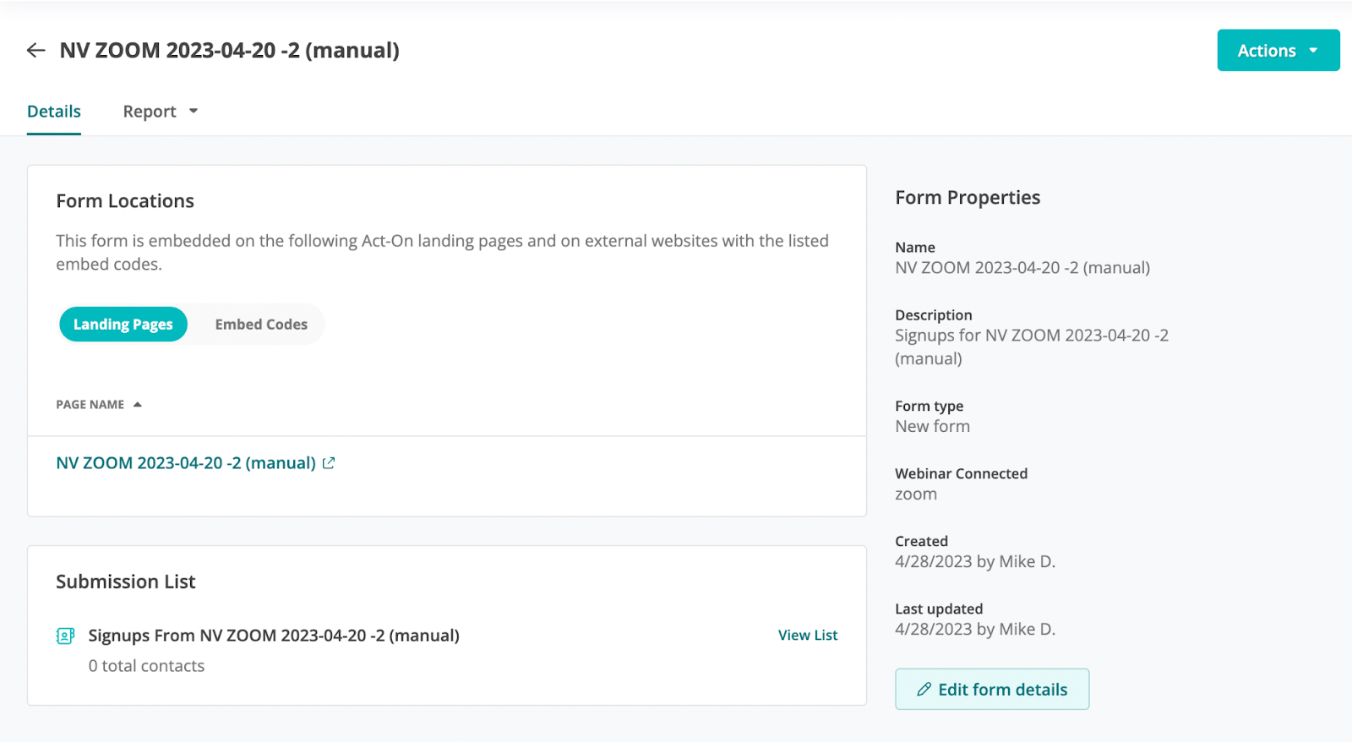
Task: Click the page title NV ZOOM 2023-04-20 -2 (manual)
Action: [x=230, y=51]
